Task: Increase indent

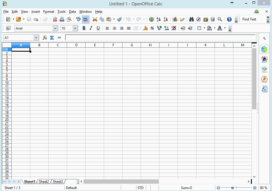Action: [190, 28]
